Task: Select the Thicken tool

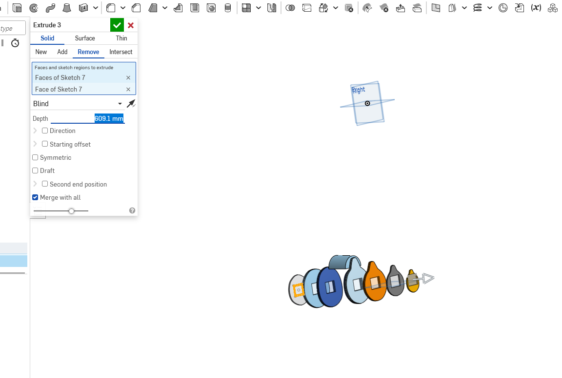Action: pos(83,8)
